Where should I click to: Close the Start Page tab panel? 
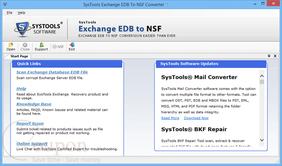point(275,56)
